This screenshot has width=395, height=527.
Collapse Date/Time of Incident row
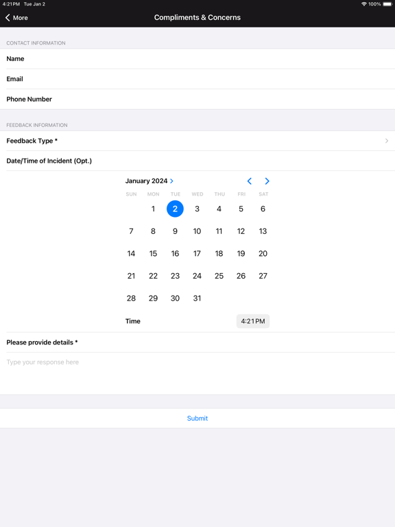pos(197,161)
